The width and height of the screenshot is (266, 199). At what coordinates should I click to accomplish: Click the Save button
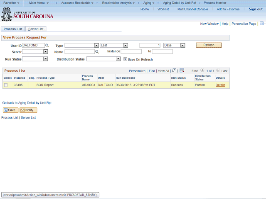coord(10,110)
